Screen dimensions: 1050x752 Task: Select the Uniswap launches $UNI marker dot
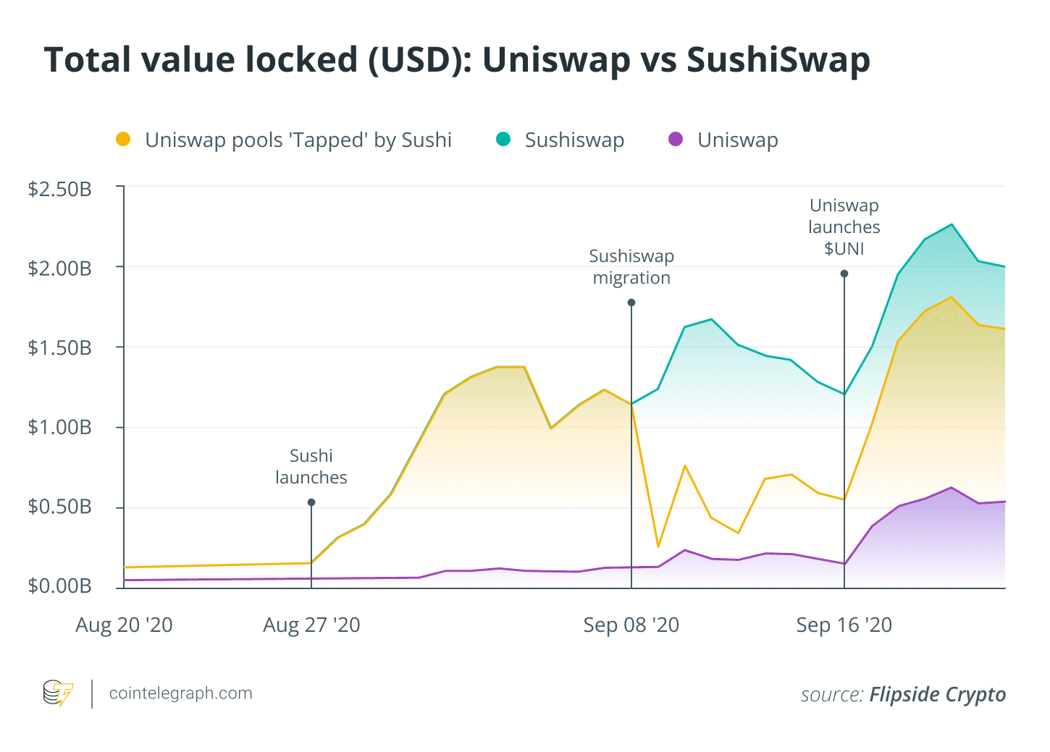(844, 274)
